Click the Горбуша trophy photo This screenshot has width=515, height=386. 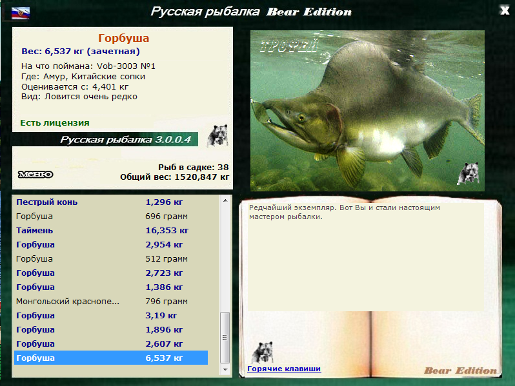(367, 110)
